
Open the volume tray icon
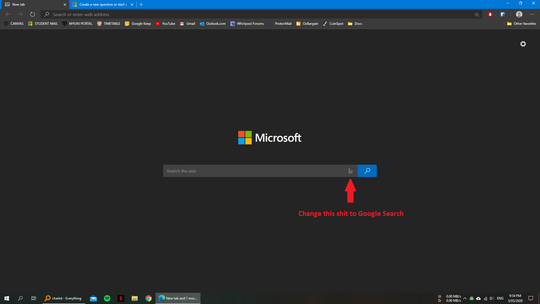(492, 298)
